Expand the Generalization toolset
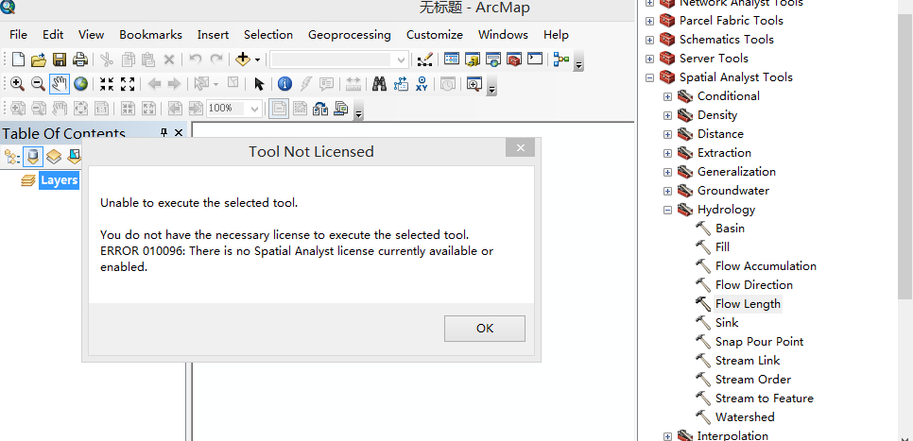This screenshot has height=441, width=913. pos(668,172)
